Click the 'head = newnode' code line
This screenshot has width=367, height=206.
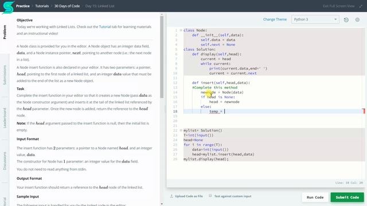224,102
